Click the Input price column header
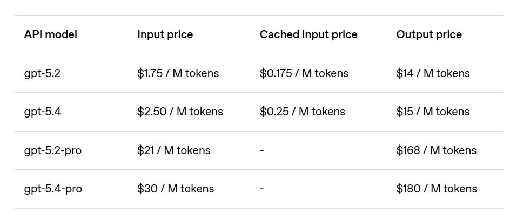510x221 pixels. coord(165,34)
